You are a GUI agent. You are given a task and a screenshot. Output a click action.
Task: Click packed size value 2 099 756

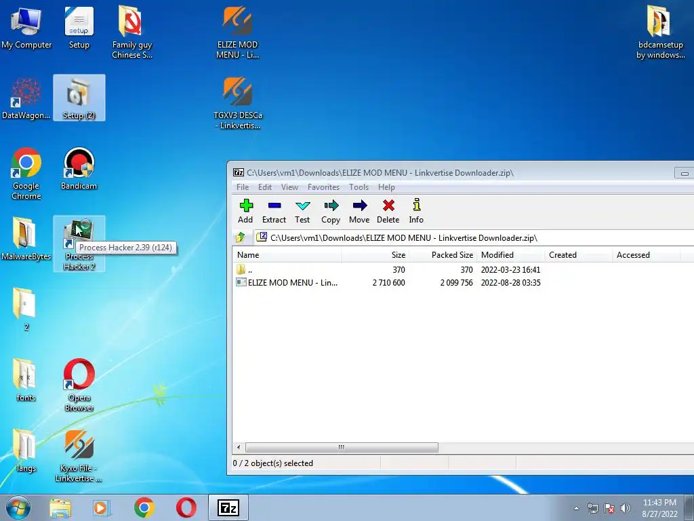[x=456, y=283]
